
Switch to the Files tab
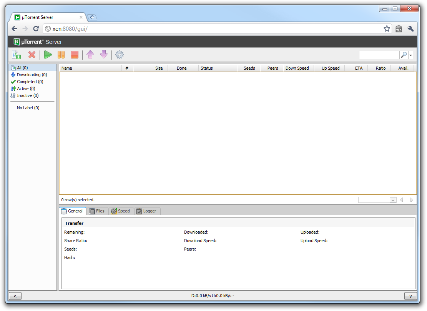click(x=97, y=211)
